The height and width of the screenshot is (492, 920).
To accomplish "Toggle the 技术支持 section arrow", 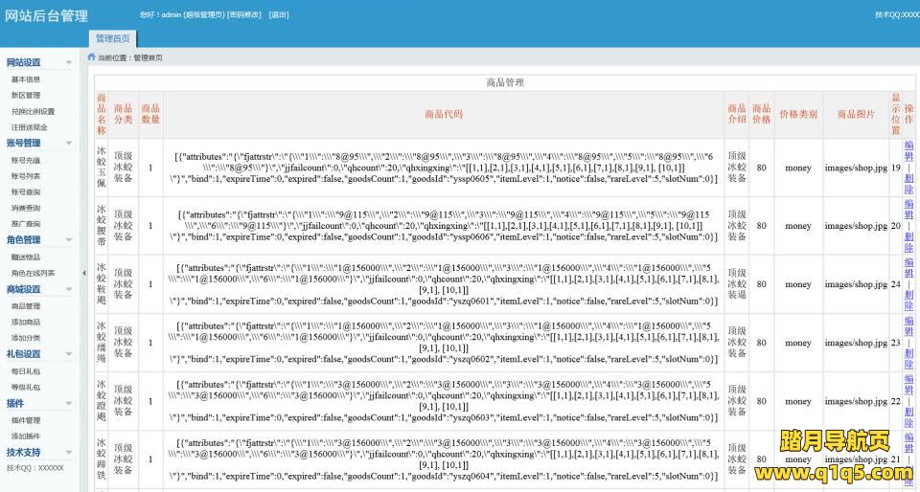I will [68, 453].
